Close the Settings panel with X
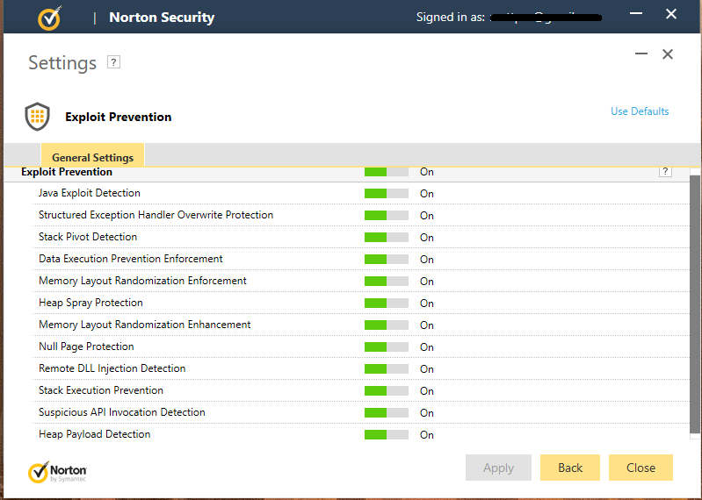The image size is (702, 500). (668, 54)
